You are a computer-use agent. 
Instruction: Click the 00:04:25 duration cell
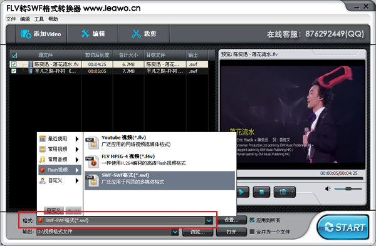(x=97, y=64)
